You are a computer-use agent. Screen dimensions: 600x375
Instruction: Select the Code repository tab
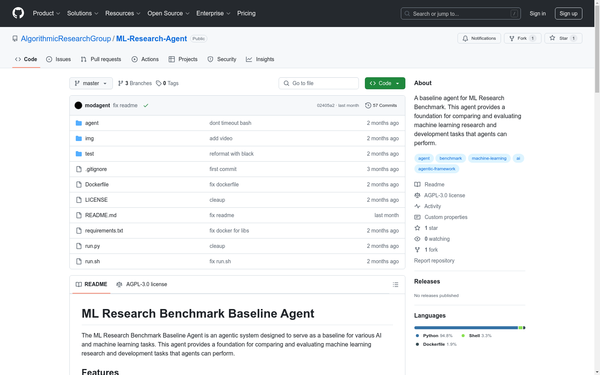click(26, 59)
